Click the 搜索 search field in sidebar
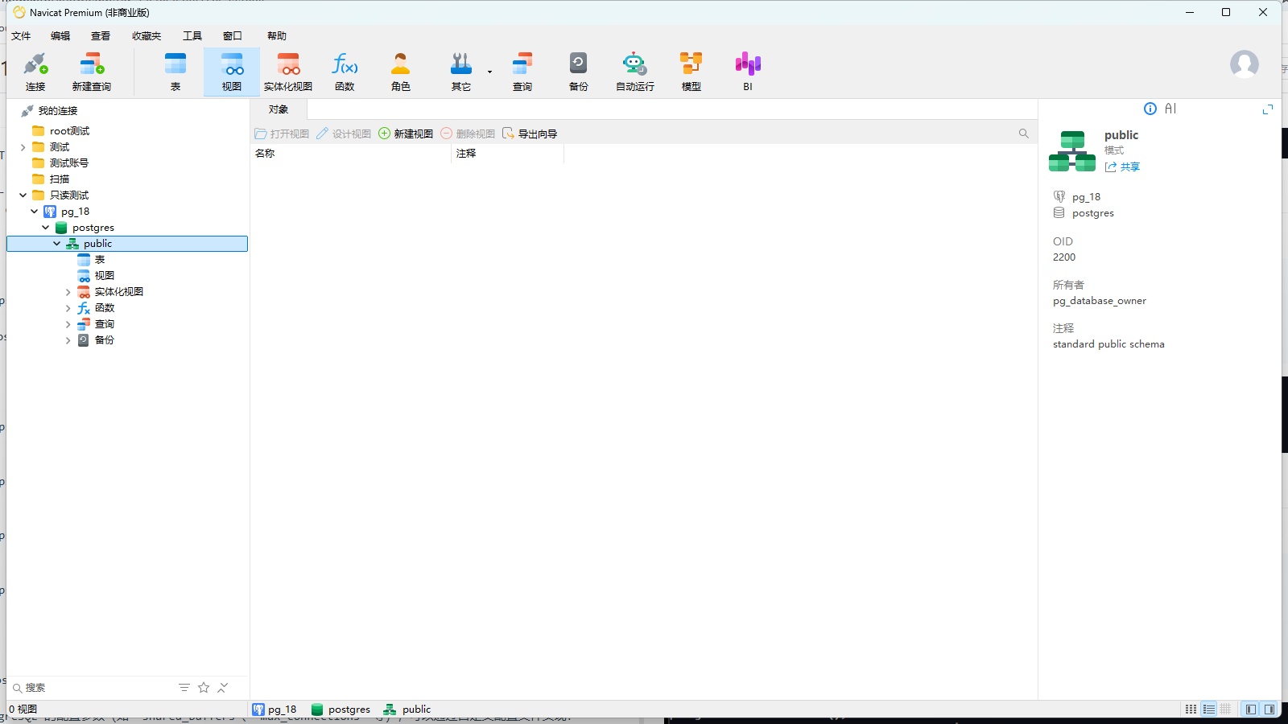The image size is (1288, 724). (93, 688)
